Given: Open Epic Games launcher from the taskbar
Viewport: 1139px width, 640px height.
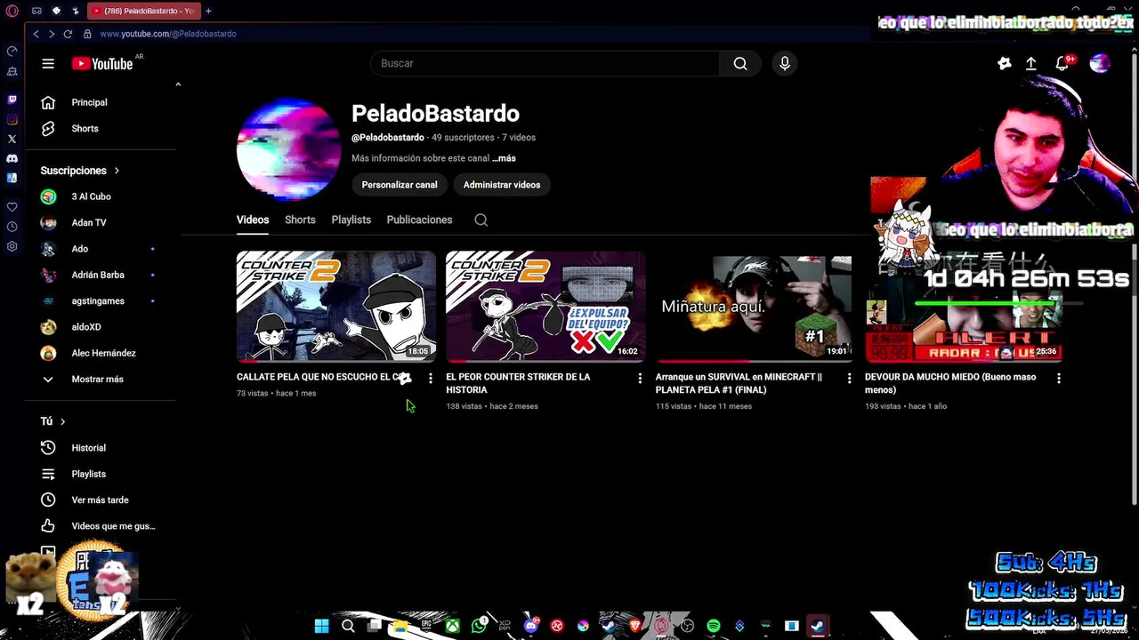Looking at the screenshot, I should tap(426, 626).
